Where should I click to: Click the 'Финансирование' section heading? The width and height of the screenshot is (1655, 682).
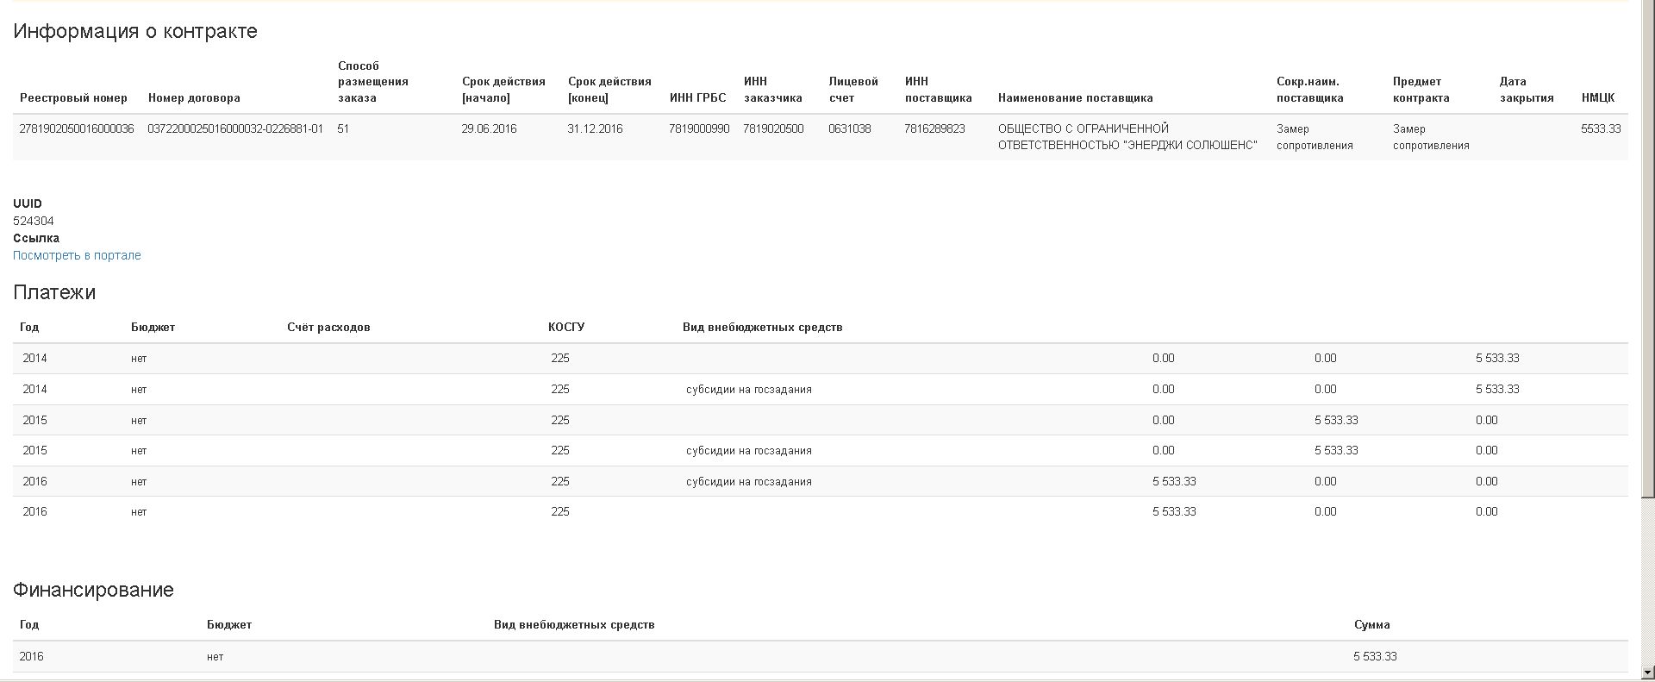pos(93,590)
